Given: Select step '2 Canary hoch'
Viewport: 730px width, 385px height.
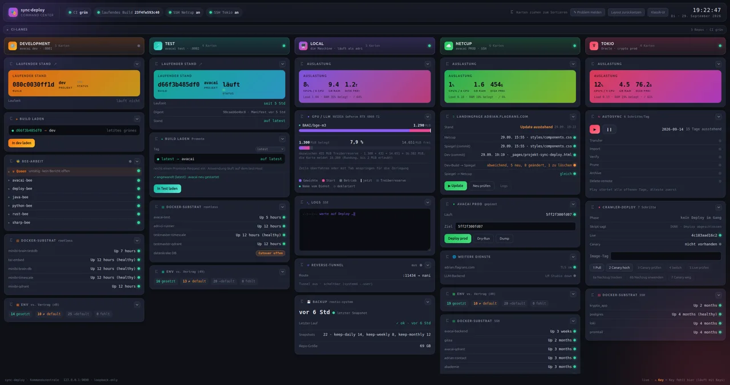Looking at the screenshot, I should coord(619,268).
